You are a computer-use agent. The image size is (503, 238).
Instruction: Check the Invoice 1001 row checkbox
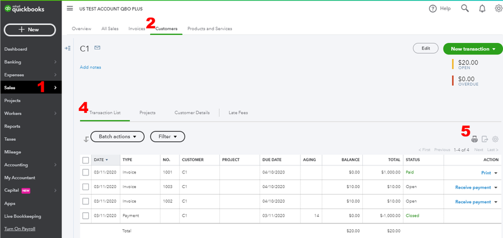[86, 172]
